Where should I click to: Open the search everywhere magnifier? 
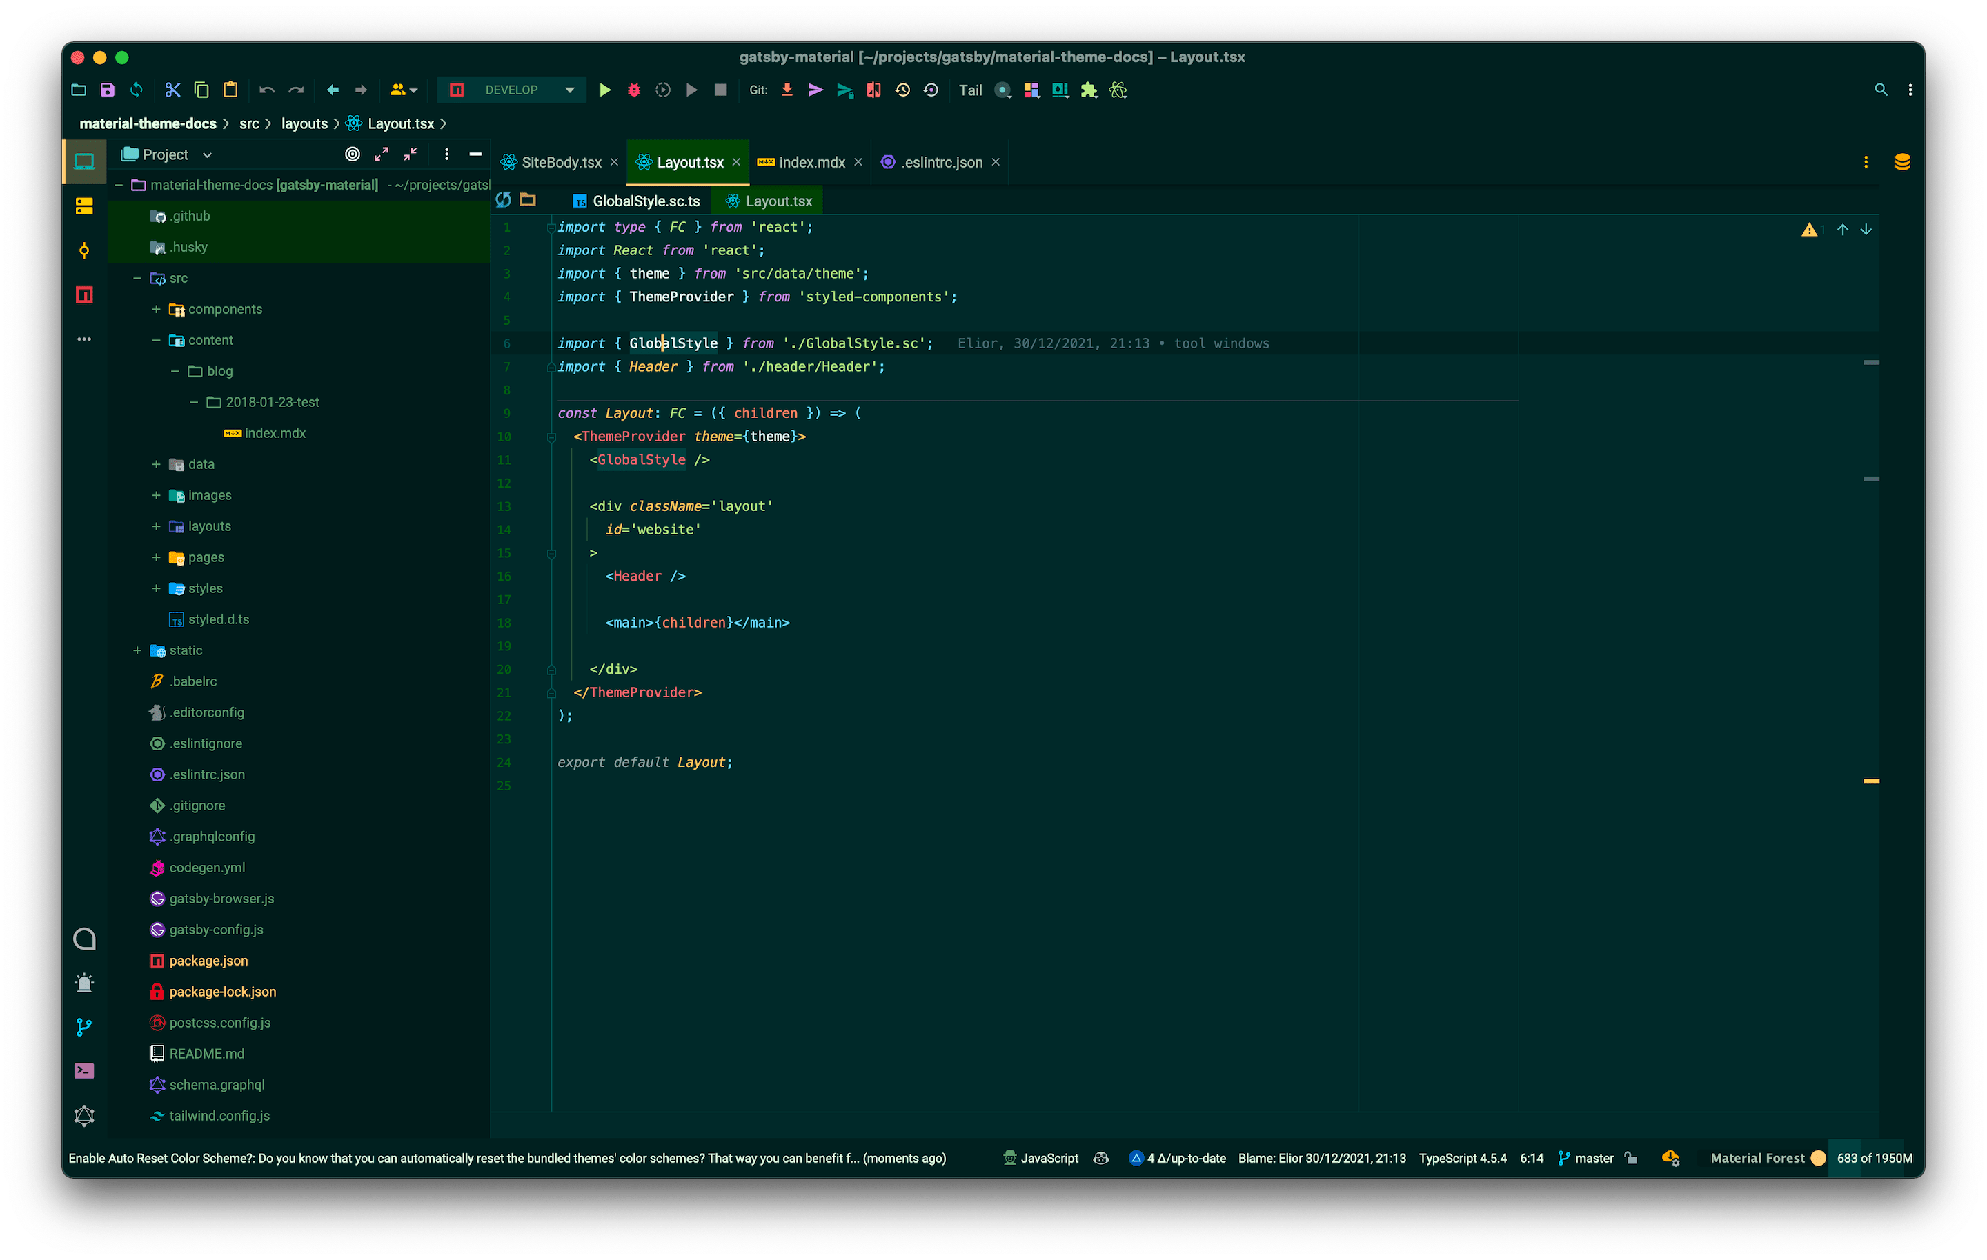(x=1881, y=90)
